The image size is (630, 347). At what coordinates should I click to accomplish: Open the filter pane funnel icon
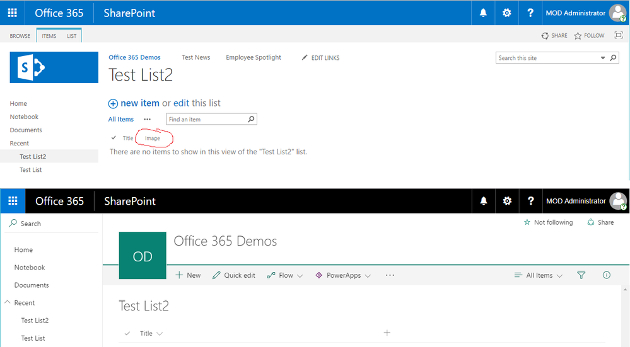[x=581, y=275]
